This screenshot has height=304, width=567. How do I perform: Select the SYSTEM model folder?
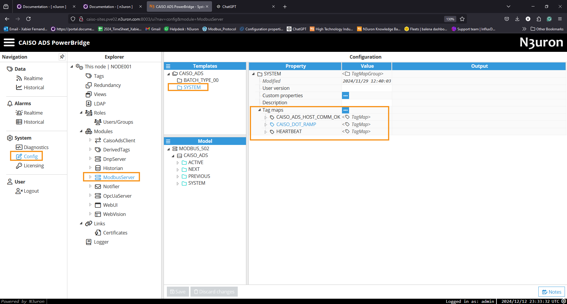193,183
